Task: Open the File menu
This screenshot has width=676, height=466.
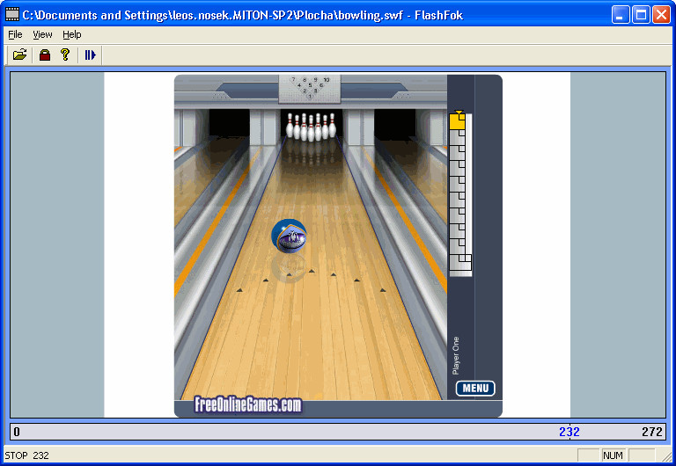Action: tap(15, 34)
